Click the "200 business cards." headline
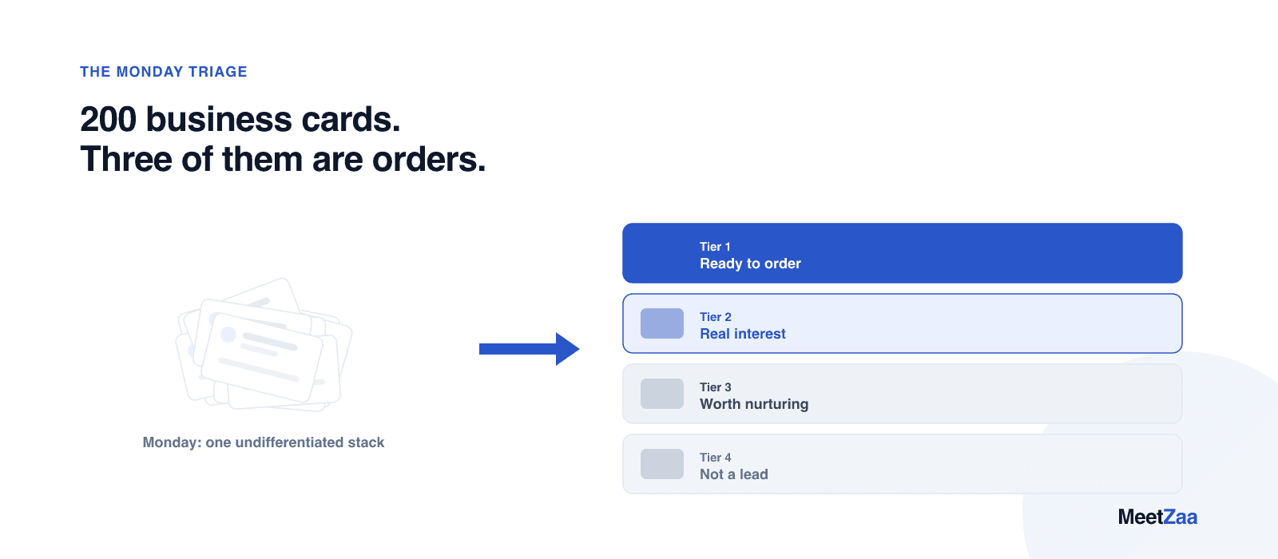Screen dimensions: 1278x559 click(240, 120)
